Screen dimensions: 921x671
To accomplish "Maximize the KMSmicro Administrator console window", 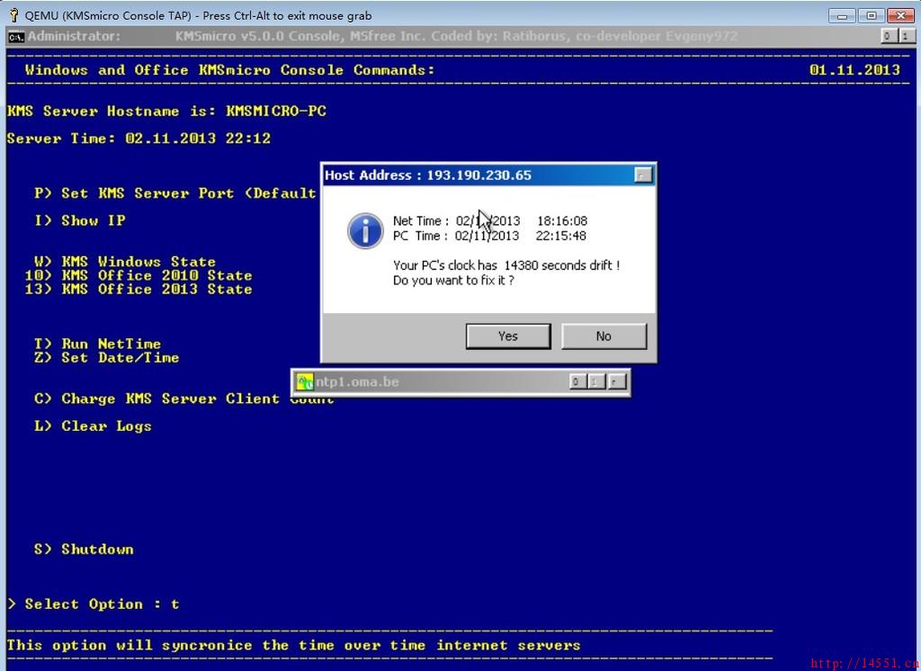I will click(905, 36).
